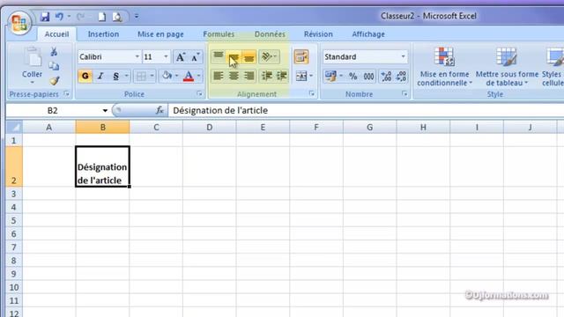
Task: Apply accounting currency format
Action: coord(330,76)
